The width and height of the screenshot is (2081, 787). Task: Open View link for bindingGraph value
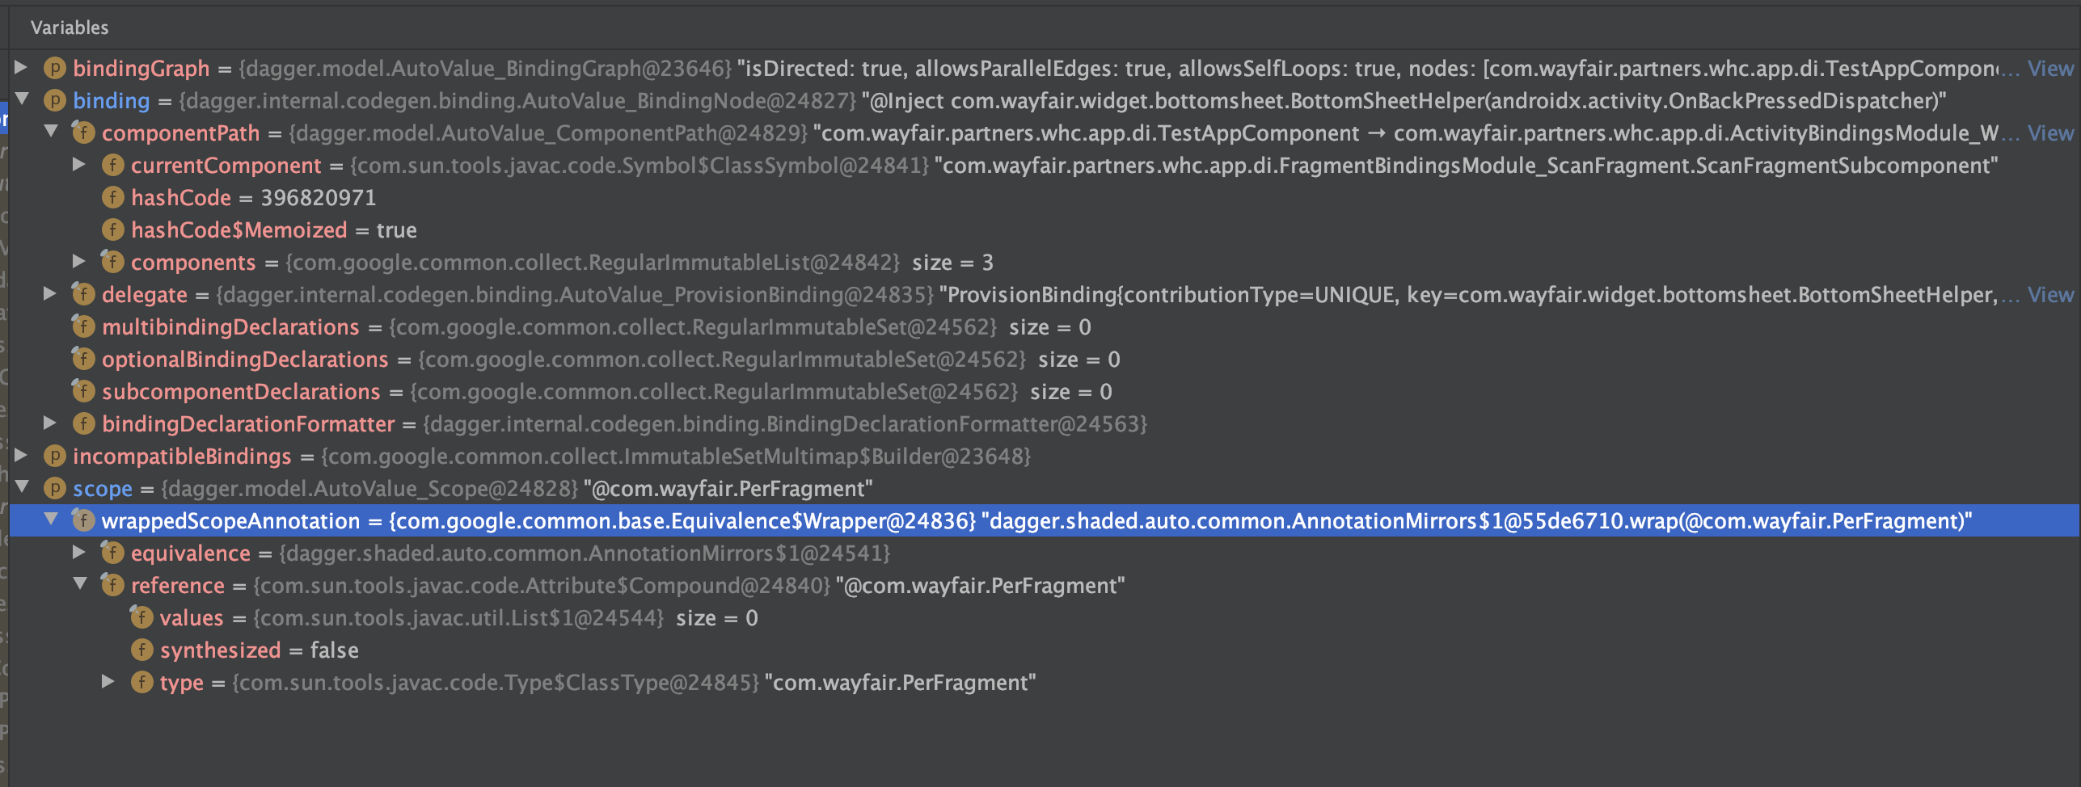point(2050,68)
